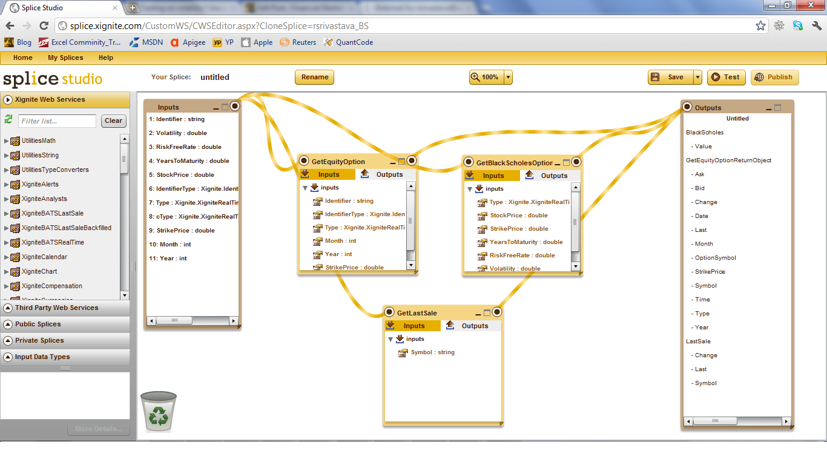827x465 pixels.
Task: Click GetLastSale right connector port
Action: (497, 312)
